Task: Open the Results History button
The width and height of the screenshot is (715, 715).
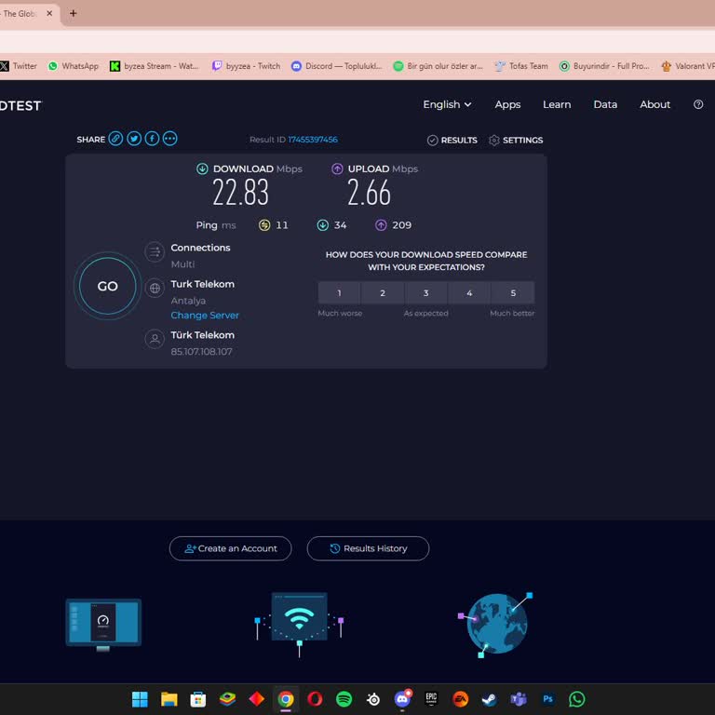Action: pos(368,548)
